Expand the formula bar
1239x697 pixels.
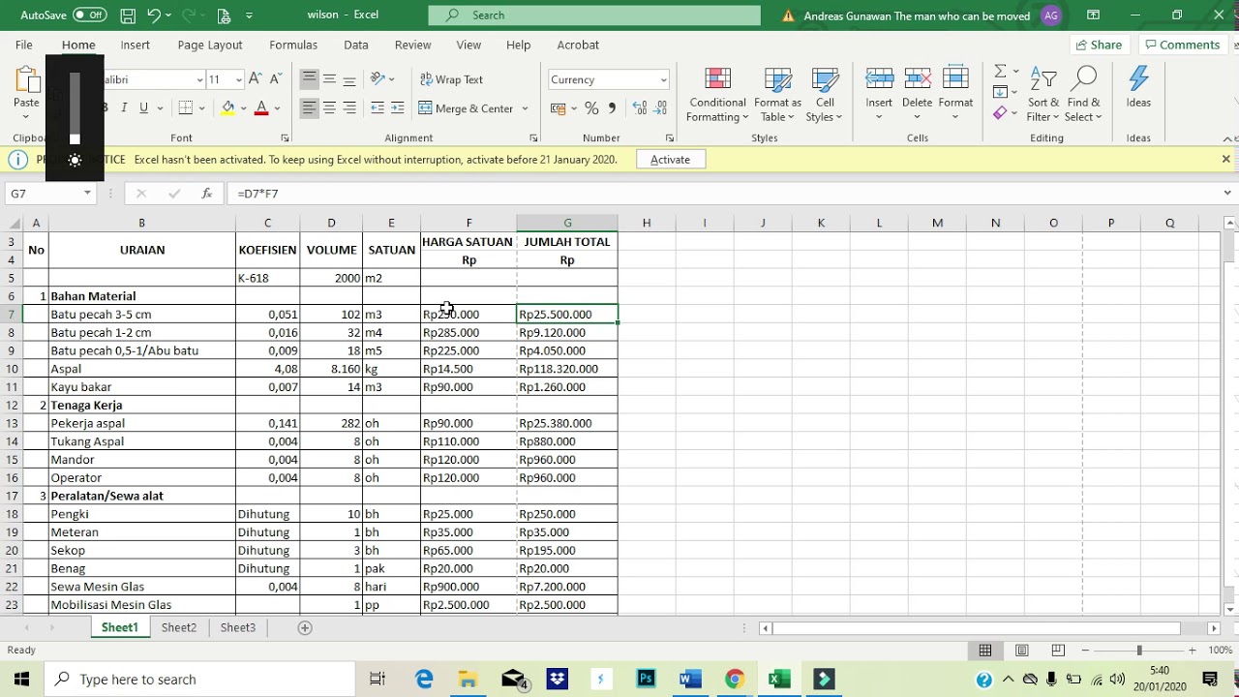coord(1226,194)
